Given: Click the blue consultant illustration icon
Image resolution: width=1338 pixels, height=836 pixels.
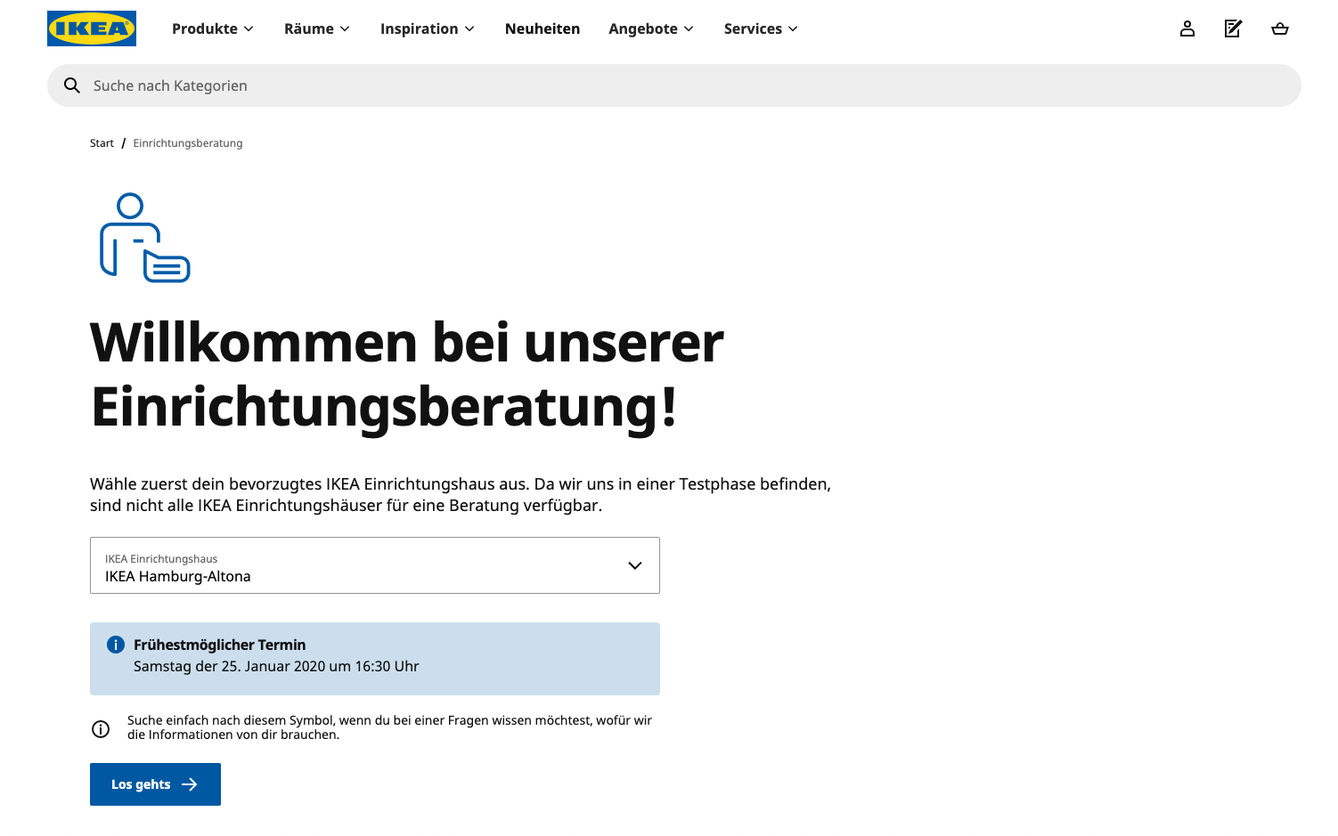Looking at the screenshot, I should tap(144, 238).
